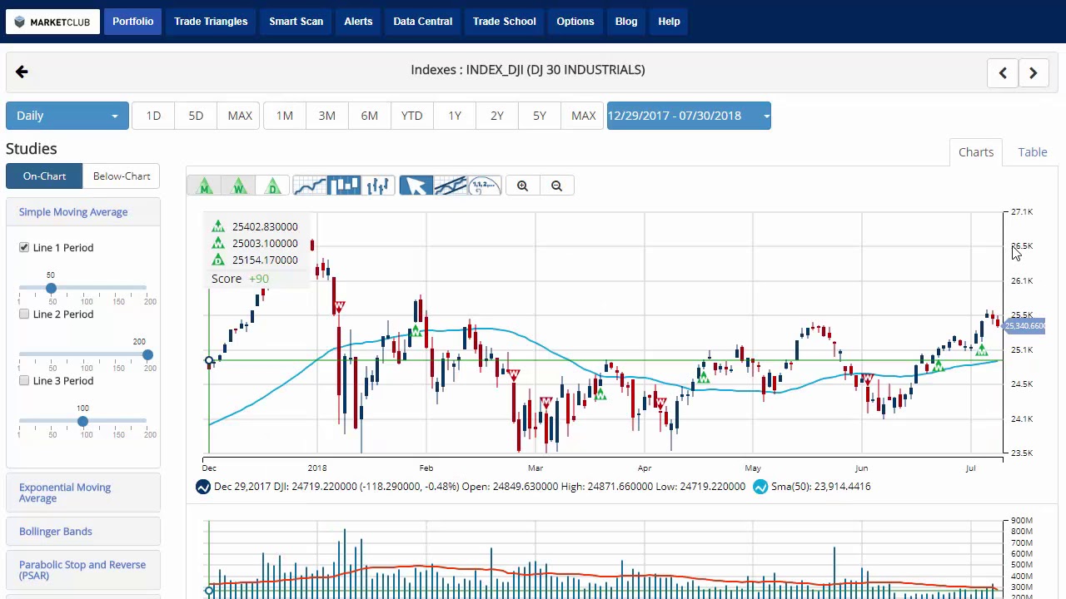Set range to 1Y

pyautogui.click(x=455, y=116)
